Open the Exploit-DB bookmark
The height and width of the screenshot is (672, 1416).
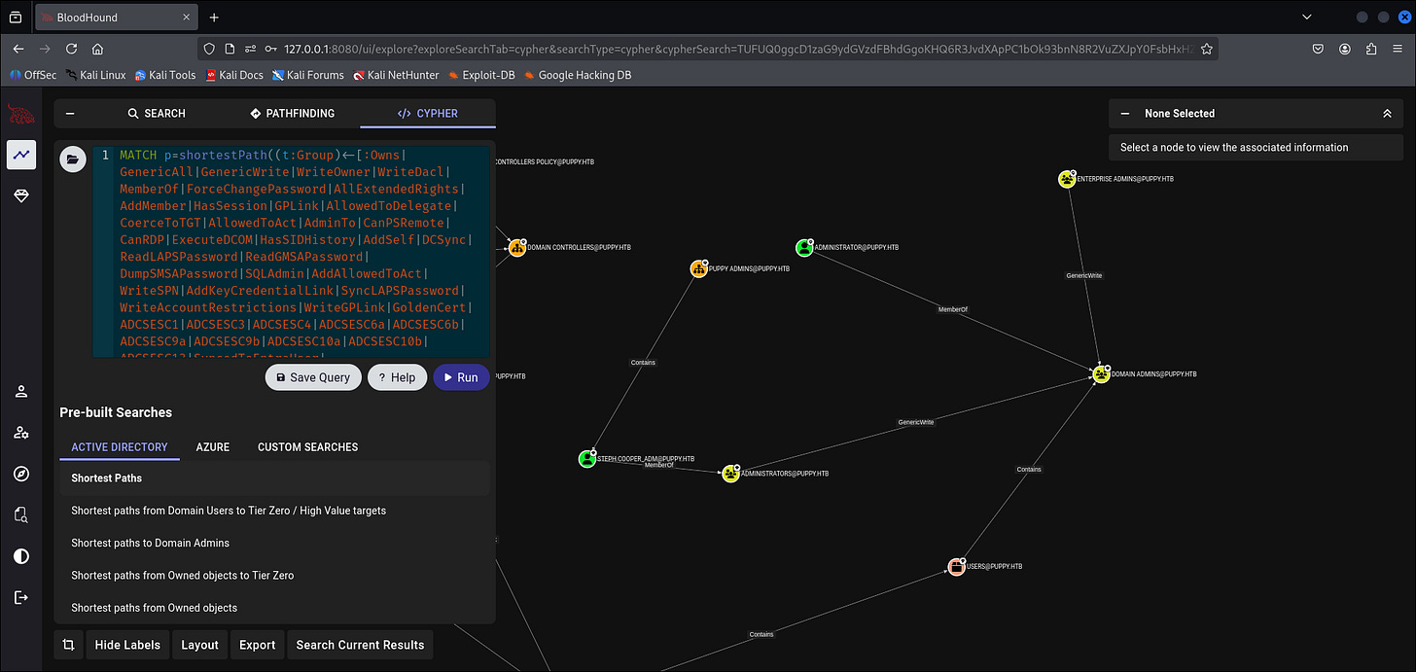(x=483, y=75)
